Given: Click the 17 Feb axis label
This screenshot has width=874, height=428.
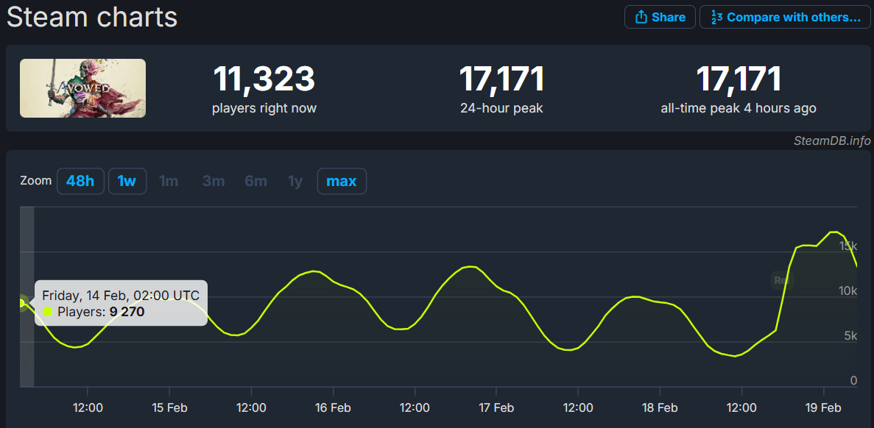Looking at the screenshot, I should [x=496, y=408].
